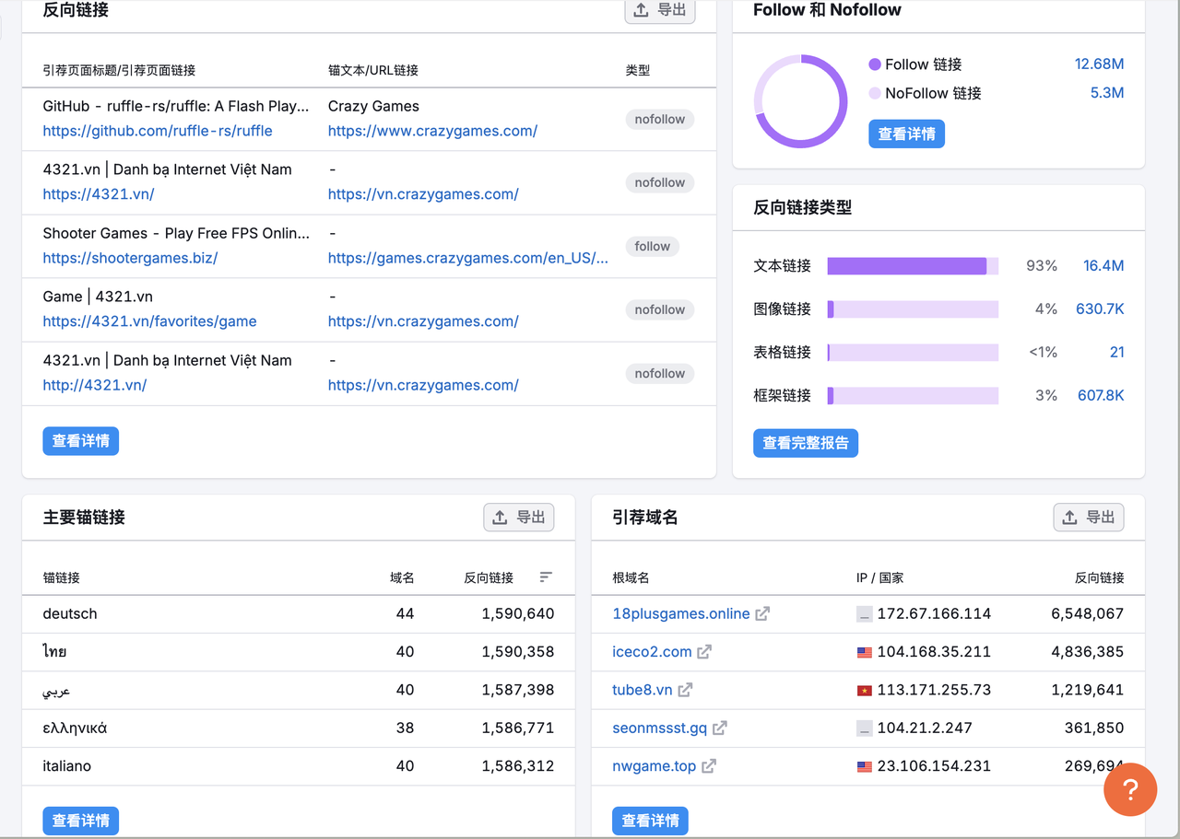Viewport: 1180px width, 839px height.
Task: Click the Follow/NoFollow donut chart
Action: [x=800, y=101]
